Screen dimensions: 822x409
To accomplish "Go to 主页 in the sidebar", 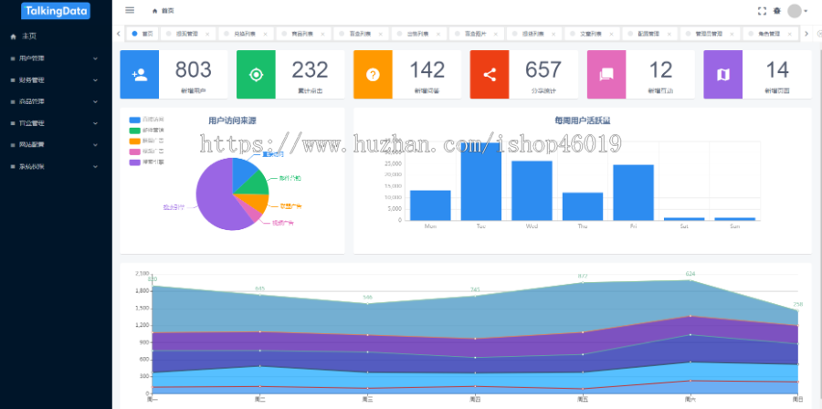I will tap(56, 37).
